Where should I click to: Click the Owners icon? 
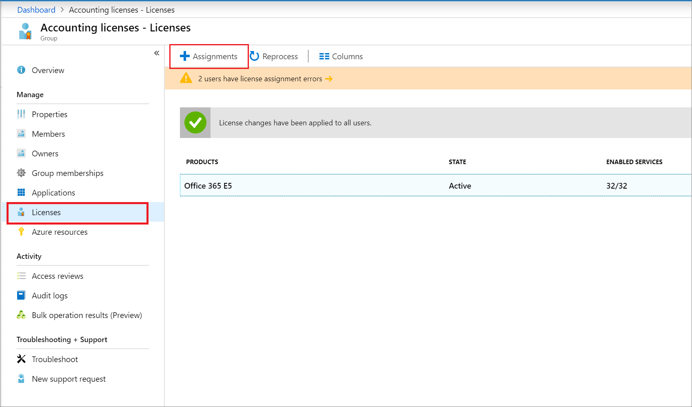(x=21, y=153)
